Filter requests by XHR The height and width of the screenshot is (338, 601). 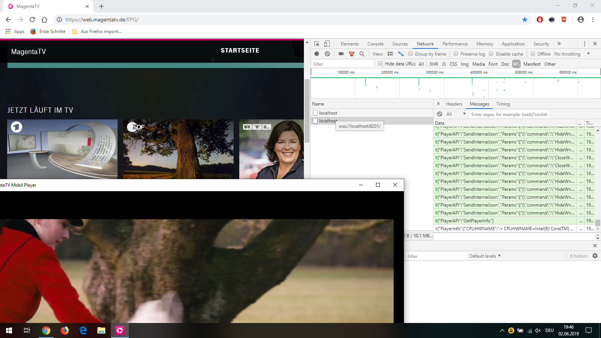[434, 64]
